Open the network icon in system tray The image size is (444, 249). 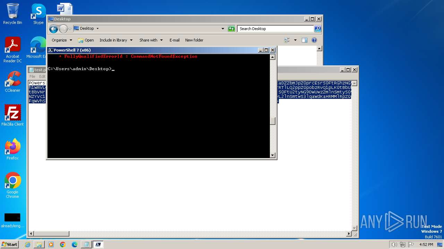(x=403, y=245)
